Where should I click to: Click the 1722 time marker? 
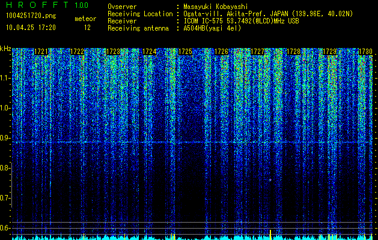pos(77,52)
